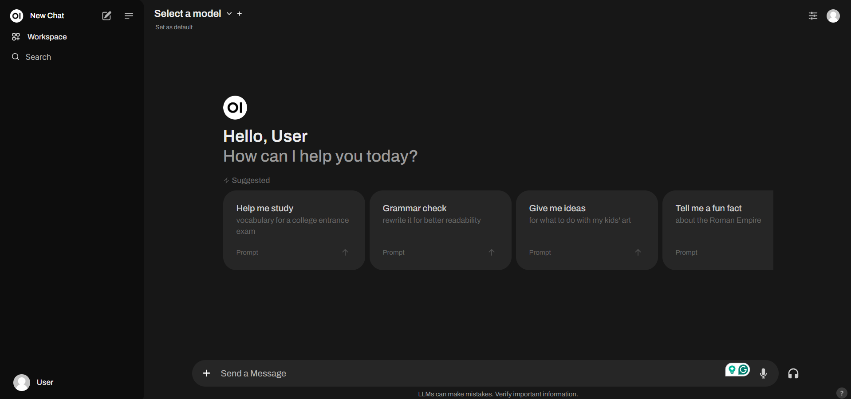Open the user avatar menu top right
Screen dimensions: 851x399
point(833,16)
